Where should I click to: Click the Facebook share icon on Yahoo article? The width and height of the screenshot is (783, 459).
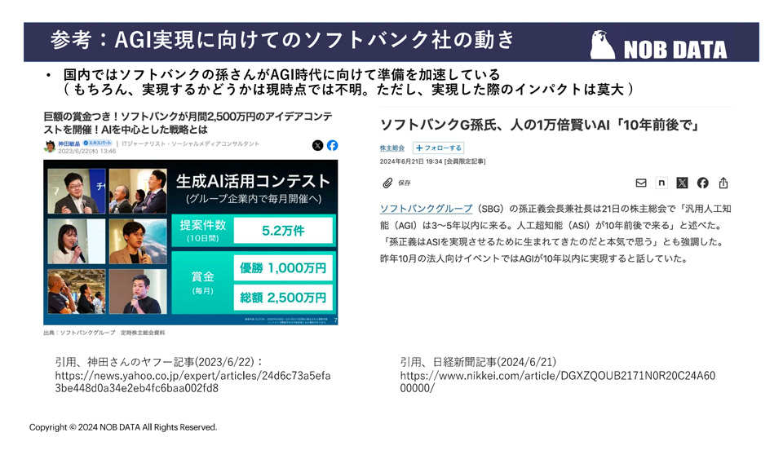click(x=333, y=145)
